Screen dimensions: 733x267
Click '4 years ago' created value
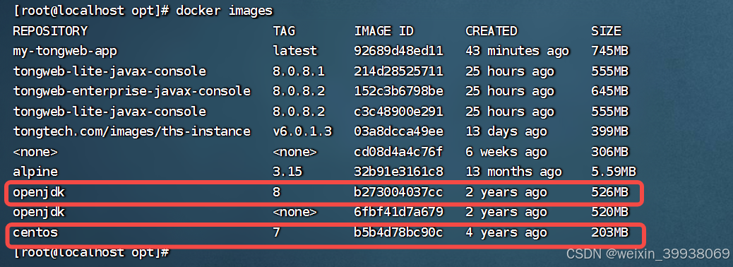pos(506,232)
